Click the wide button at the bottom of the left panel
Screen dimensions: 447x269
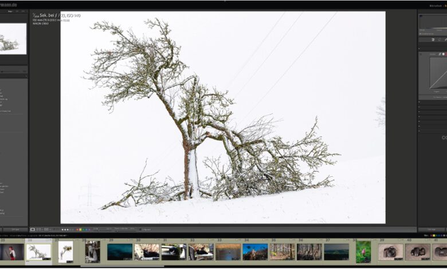15,230
